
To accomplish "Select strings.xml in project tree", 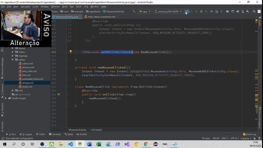I will (28, 83).
